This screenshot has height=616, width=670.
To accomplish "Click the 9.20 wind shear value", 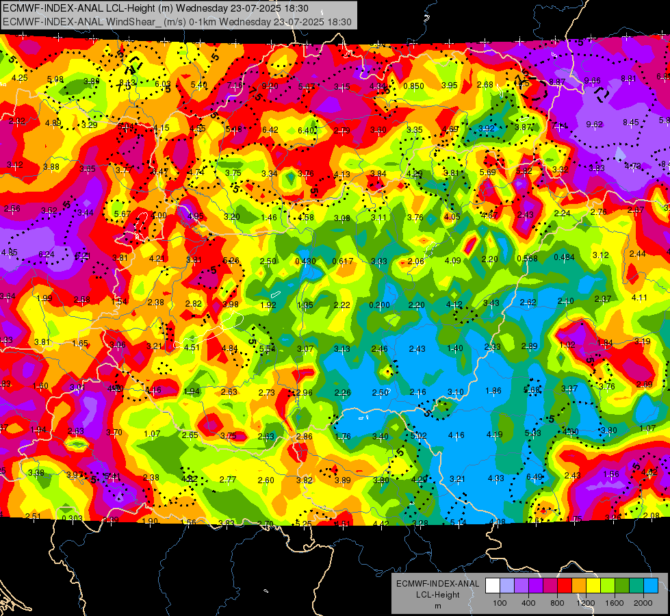I will coord(270,86).
